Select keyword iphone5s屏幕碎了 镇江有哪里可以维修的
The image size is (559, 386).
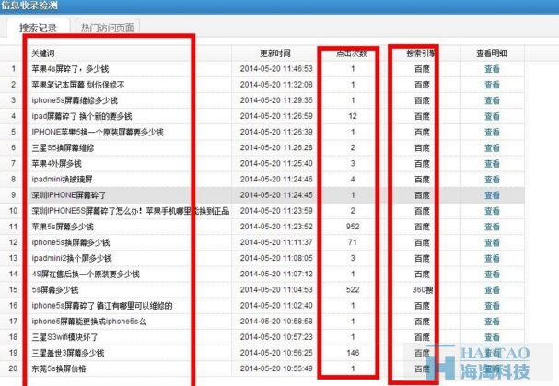(x=102, y=306)
